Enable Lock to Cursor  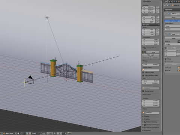point(143,72)
